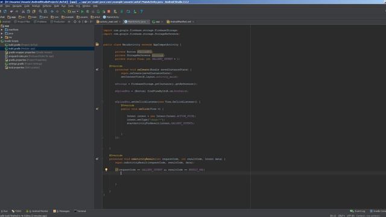The width and height of the screenshot is (386, 217).
Task: Close the activity_main.xml tab
Action: click(x=120, y=22)
